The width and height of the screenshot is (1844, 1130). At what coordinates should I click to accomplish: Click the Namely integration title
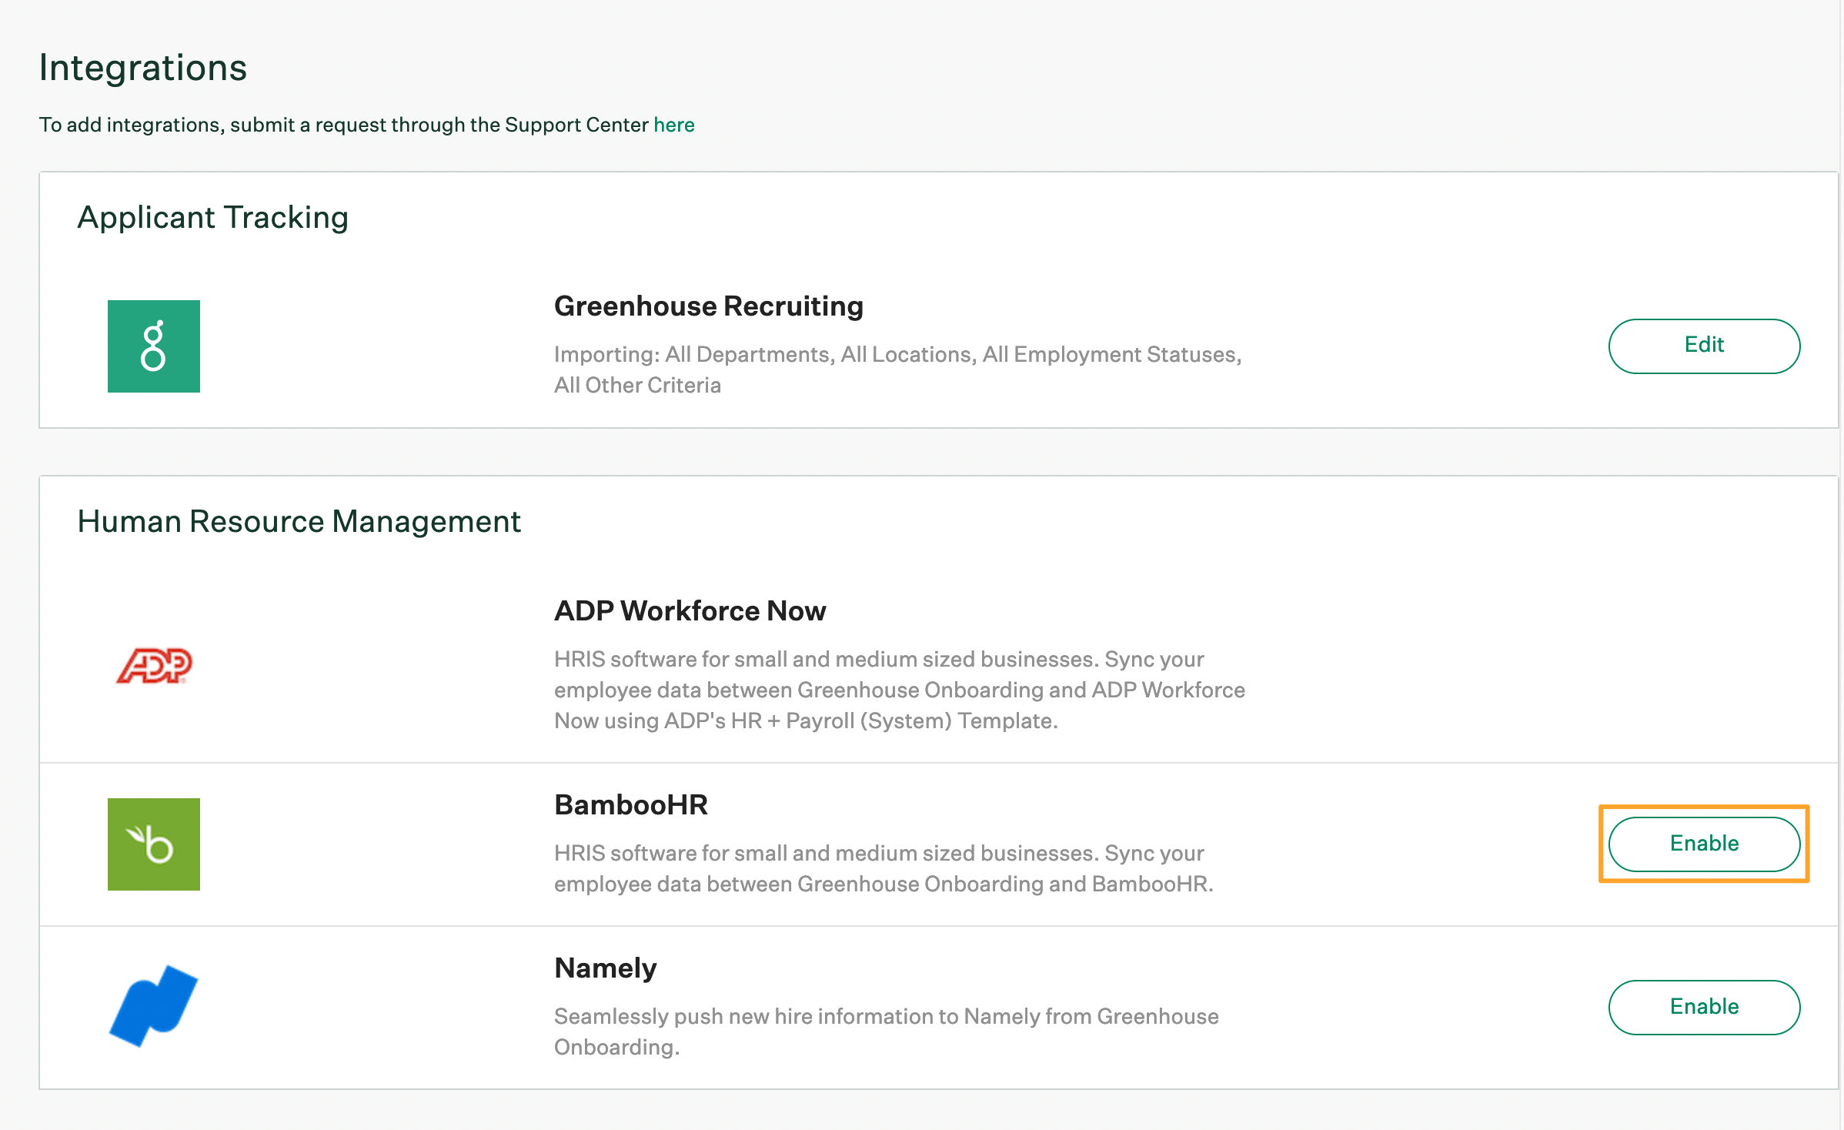[x=605, y=968]
